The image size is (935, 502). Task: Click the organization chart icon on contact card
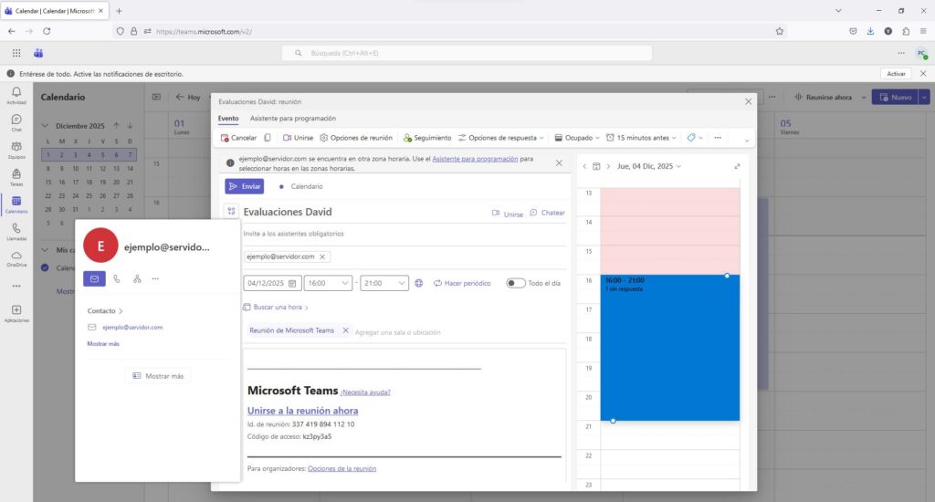[x=137, y=278]
